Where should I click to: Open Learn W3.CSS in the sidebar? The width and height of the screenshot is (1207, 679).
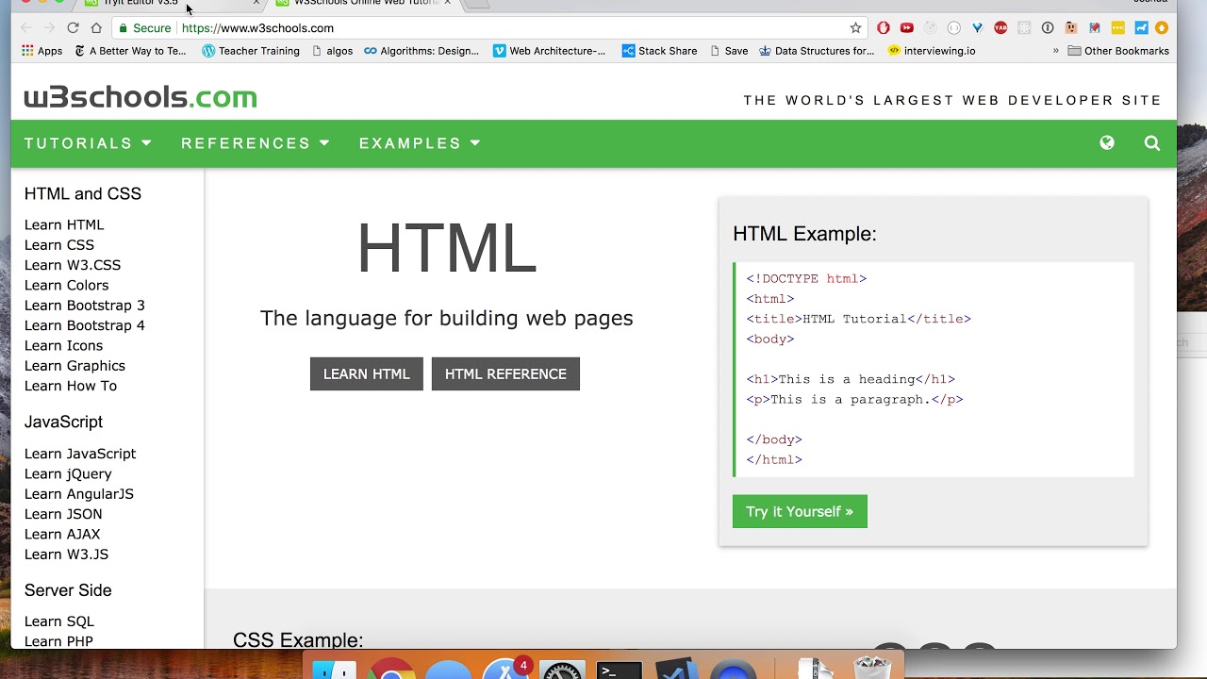(x=73, y=265)
